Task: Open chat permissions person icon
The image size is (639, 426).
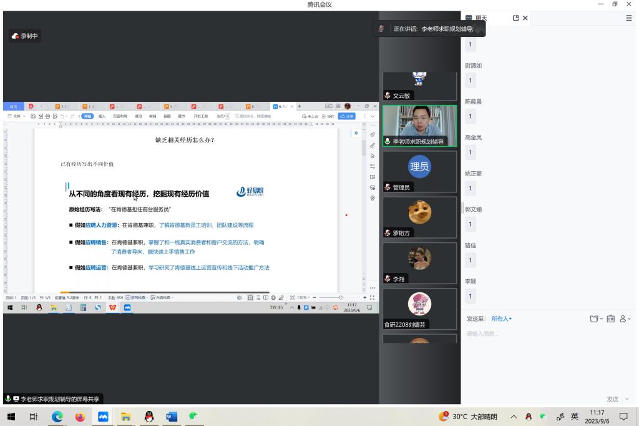Action: tap(624, 319)
